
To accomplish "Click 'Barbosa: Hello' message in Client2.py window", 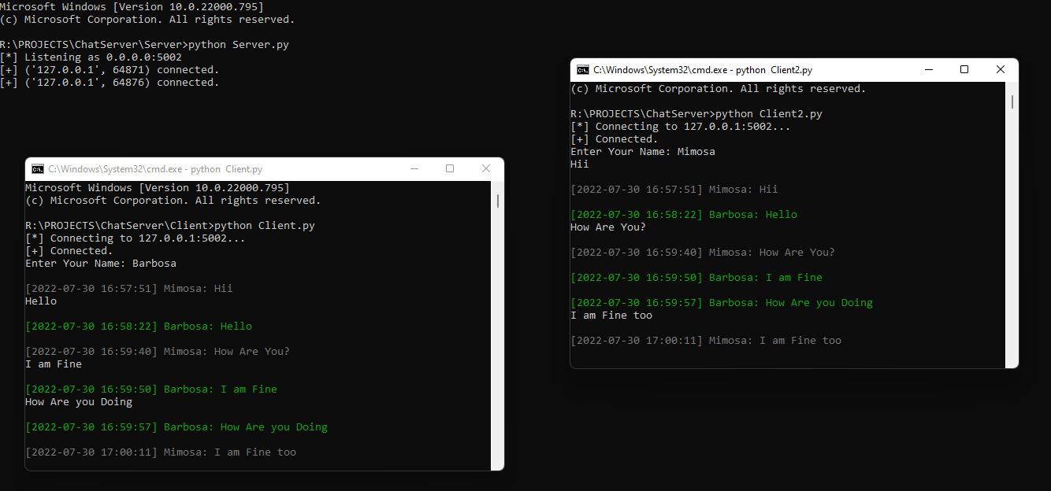I will tap(684, 215).
